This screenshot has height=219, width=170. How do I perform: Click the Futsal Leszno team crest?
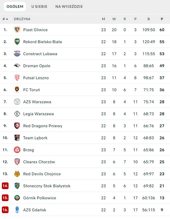coord(17,78)
